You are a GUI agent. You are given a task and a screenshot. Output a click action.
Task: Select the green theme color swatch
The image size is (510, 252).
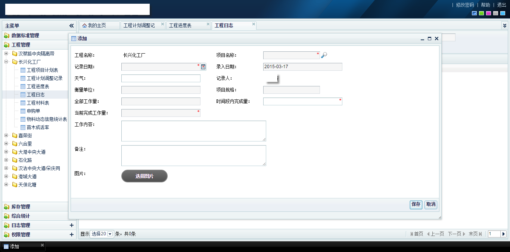481,13
